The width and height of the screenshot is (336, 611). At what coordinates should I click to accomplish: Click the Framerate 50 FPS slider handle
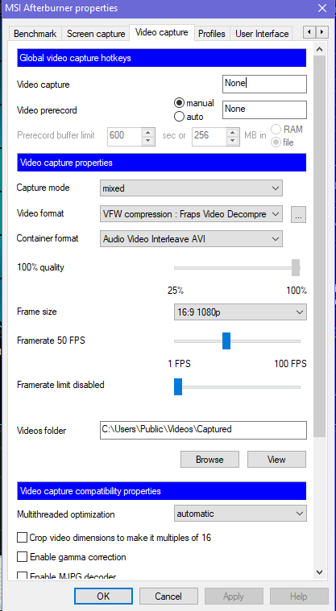[226, 341]
